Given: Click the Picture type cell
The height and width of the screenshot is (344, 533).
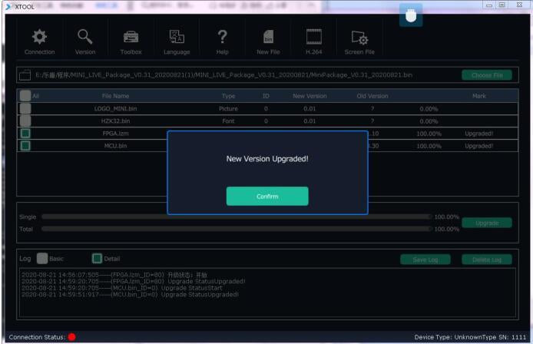Looking at the screenshot, I should click(228, 108).
